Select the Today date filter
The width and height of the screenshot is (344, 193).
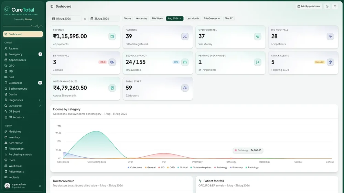pos(128,19)
